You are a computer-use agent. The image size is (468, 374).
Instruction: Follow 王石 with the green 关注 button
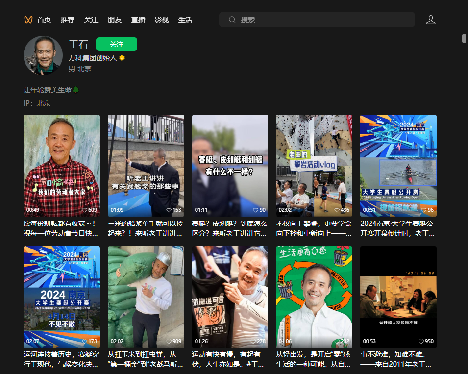pos(117,44)
